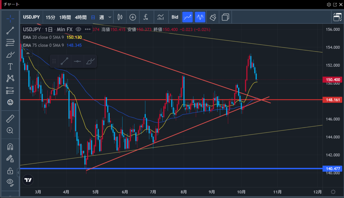Switch to the 4時間 timeframe
This screenshot has width=344, height=198.
click(80, 17)
